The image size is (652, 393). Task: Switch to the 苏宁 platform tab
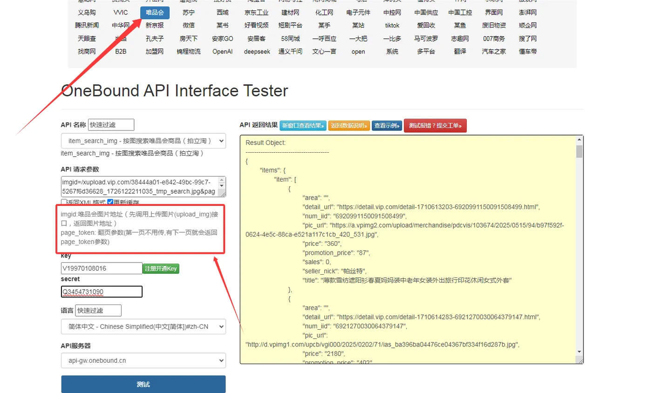(x=189, y=13)
